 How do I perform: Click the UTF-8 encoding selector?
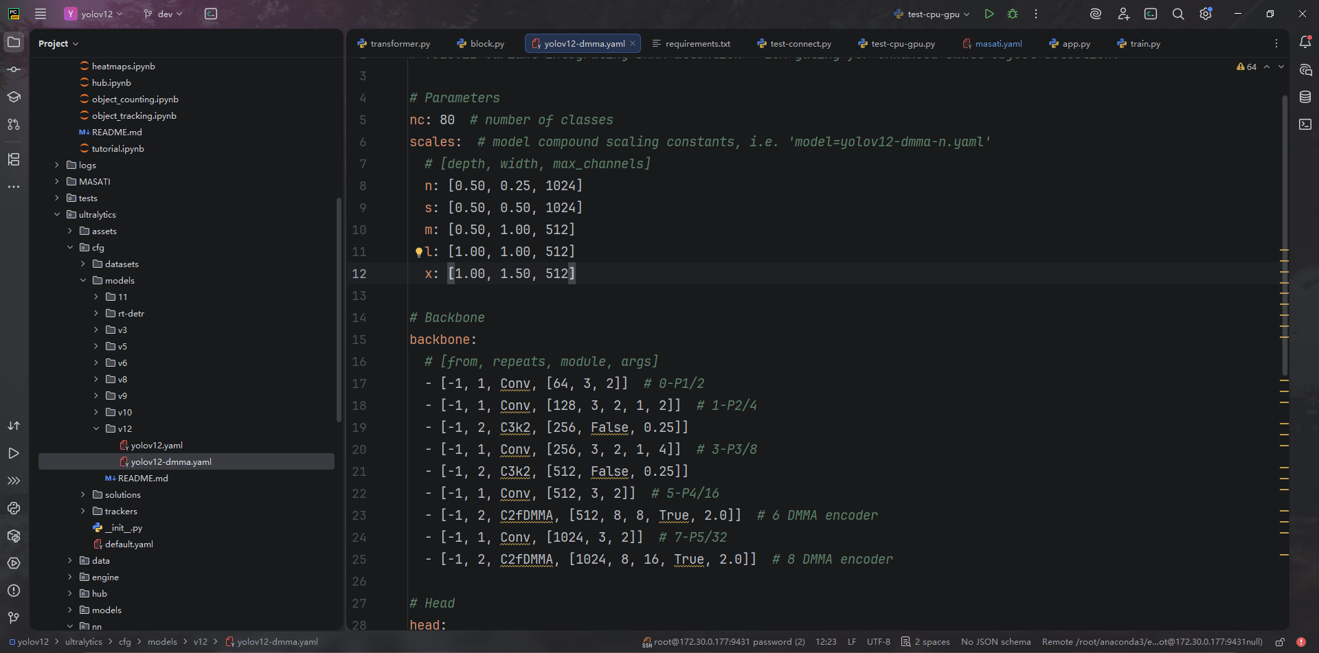click(878, 642)
